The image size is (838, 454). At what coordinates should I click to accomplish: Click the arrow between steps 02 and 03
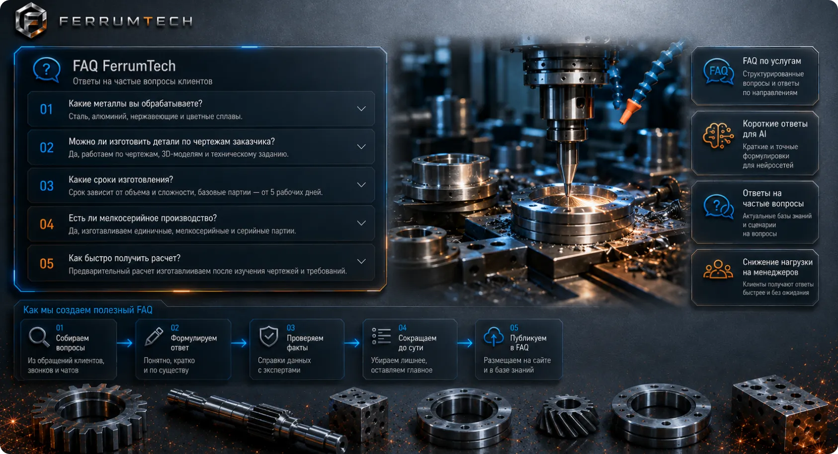click(x=239, y=343)
